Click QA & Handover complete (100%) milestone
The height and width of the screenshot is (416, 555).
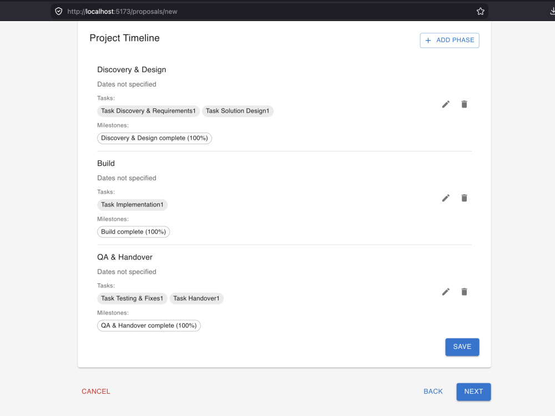[149, 326]
